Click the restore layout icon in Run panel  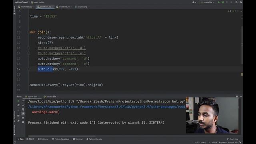(18, 116)
